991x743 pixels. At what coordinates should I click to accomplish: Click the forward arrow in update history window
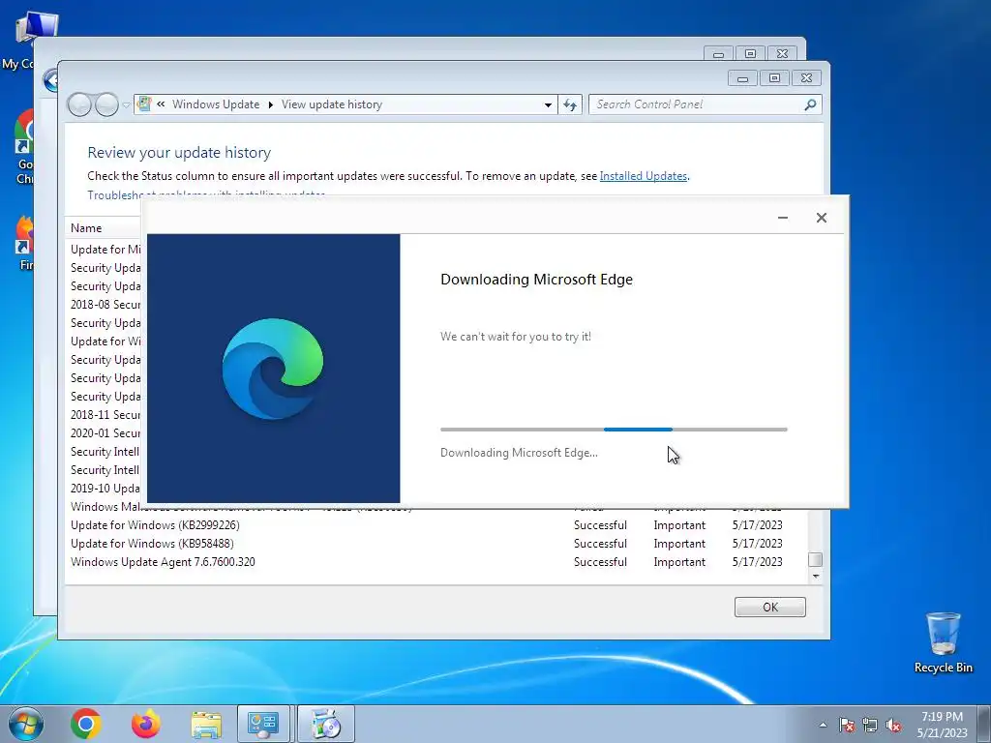tap(106, 104)
